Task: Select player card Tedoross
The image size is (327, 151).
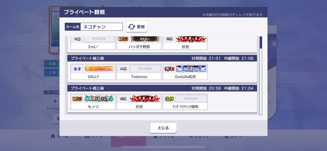Action: point(139,72)
